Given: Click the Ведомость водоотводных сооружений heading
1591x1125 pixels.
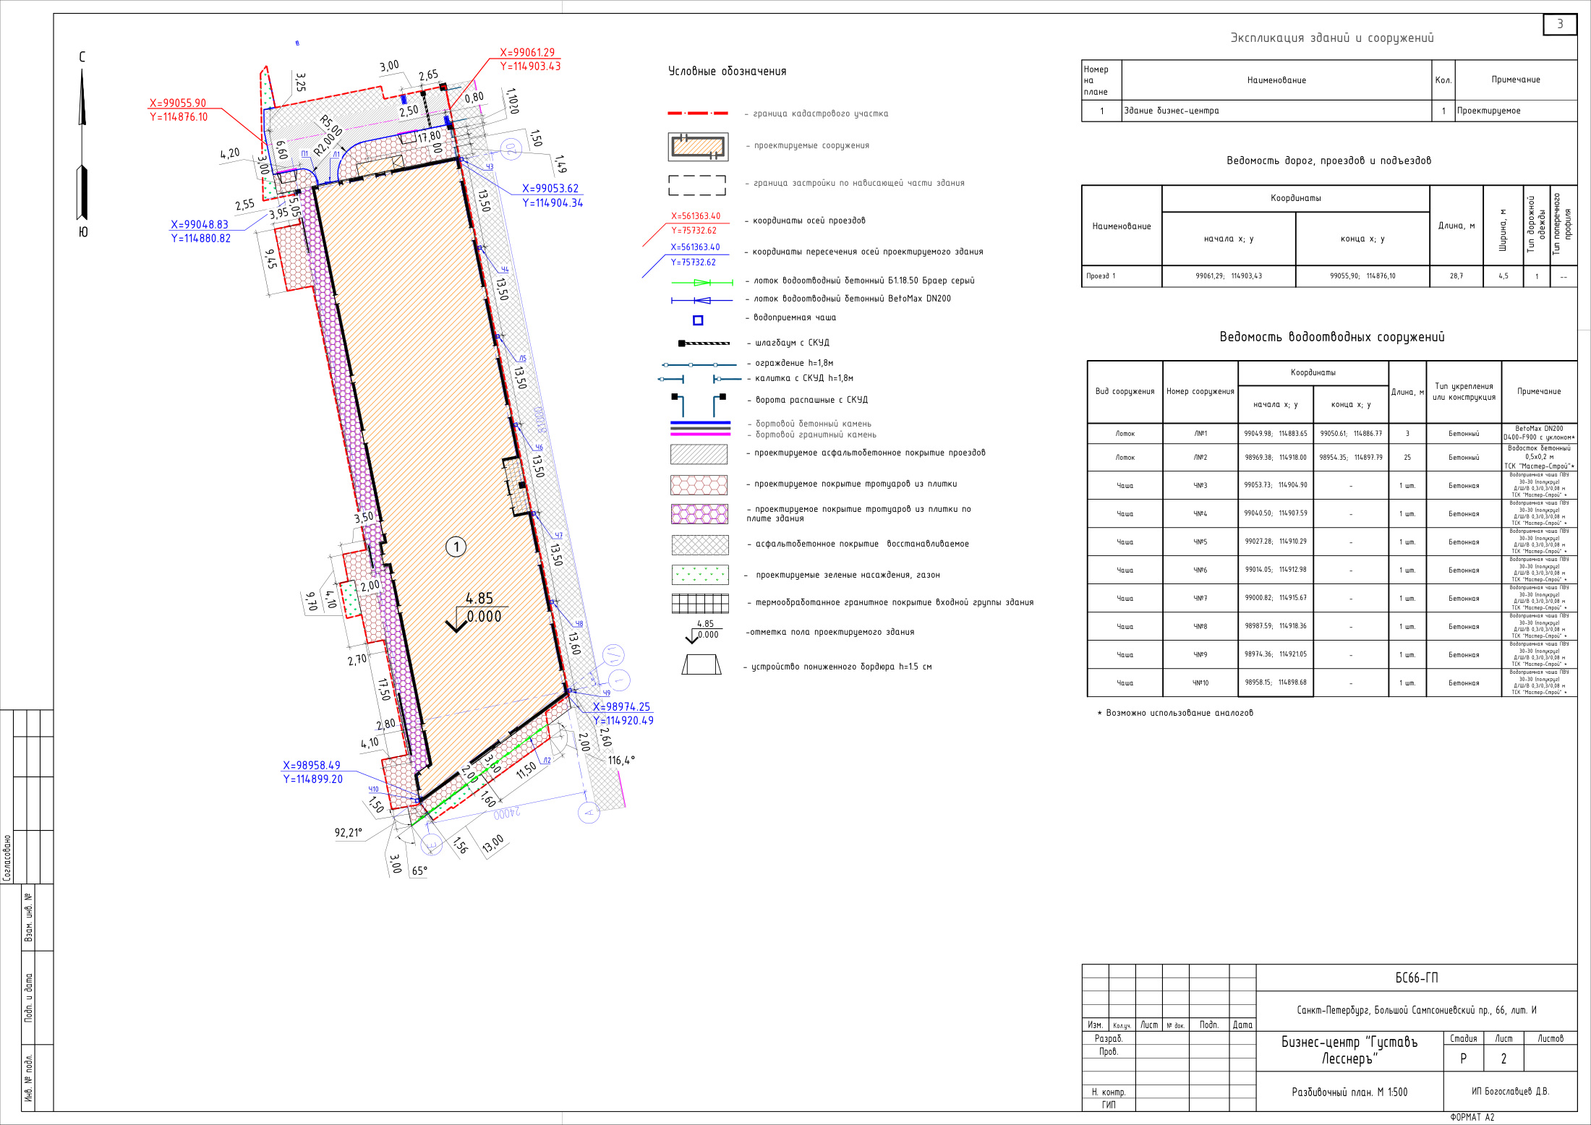Looking at the screenshot, I should pos(1331,337).
